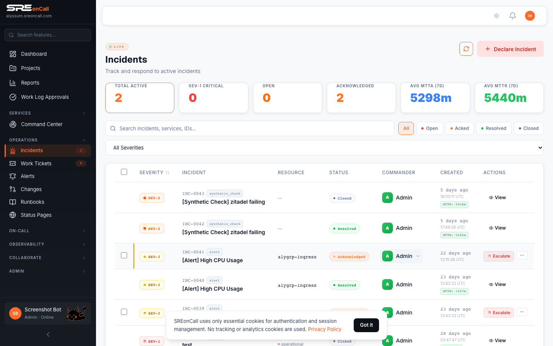Open Dashboard from the sidebar icon

pyautogui.click(x=13, y=54)
